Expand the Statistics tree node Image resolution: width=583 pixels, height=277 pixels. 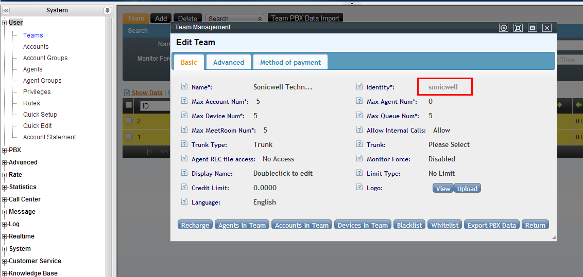coord(5,187)
